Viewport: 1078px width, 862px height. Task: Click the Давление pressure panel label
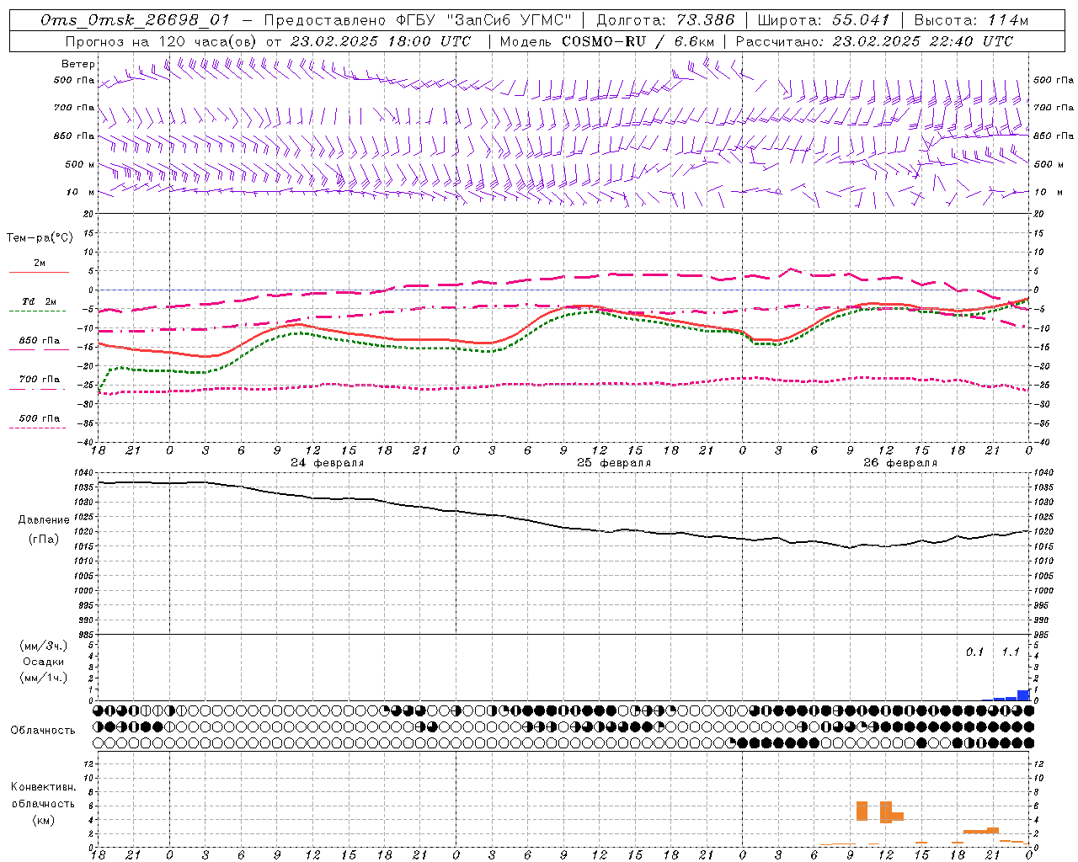click(44, 520)
